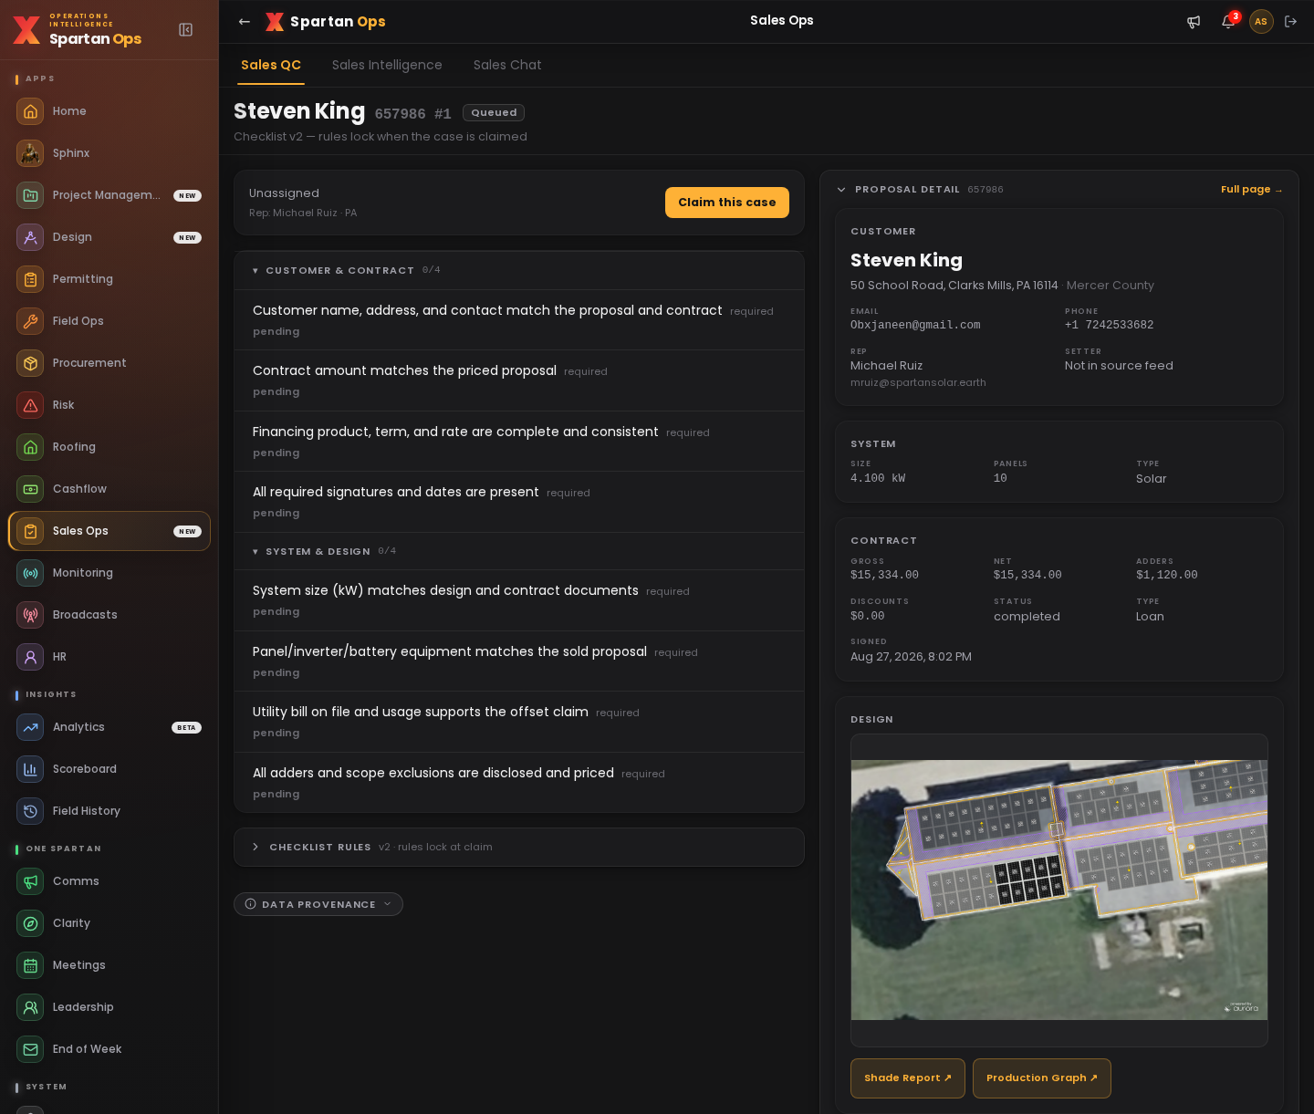Image resolution: width=1314 pixels, height=1114 pixels.
Task: Open the Production Graph
Action: pos(1042,1078)
